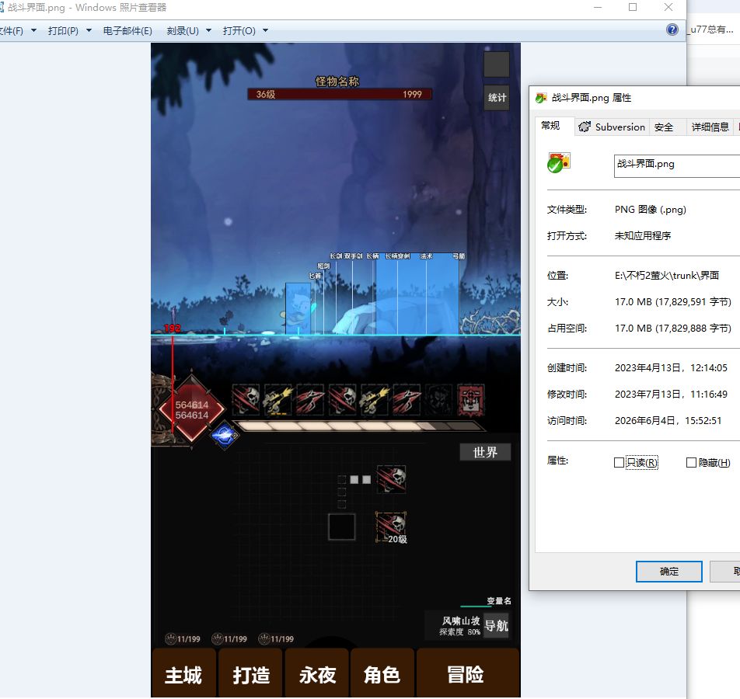Click the first red winged-blade skill icon
The width and height of the screenshot is (740, 699).
pyautogui.click(x=310, y=399)
